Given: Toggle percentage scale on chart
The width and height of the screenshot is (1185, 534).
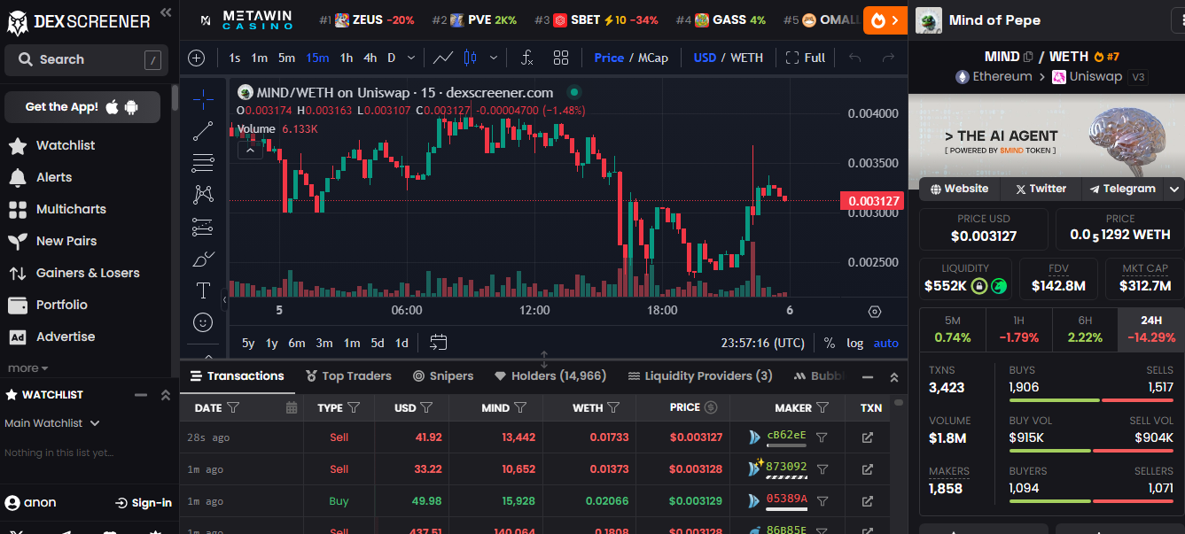Looking at the screenshot, I should pyautogui.click(x=830, y=343).
